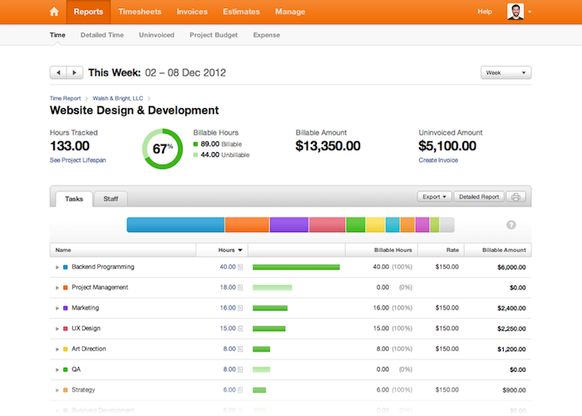Open the Timesheets menu in top navigation
This screenshot has width=582, height=416.
pos(141,12)
